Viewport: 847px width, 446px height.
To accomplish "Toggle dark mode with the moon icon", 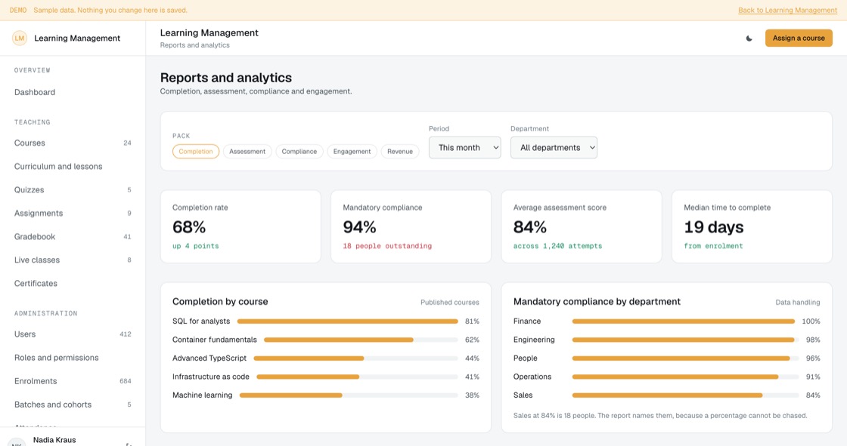I will (749, 38).
